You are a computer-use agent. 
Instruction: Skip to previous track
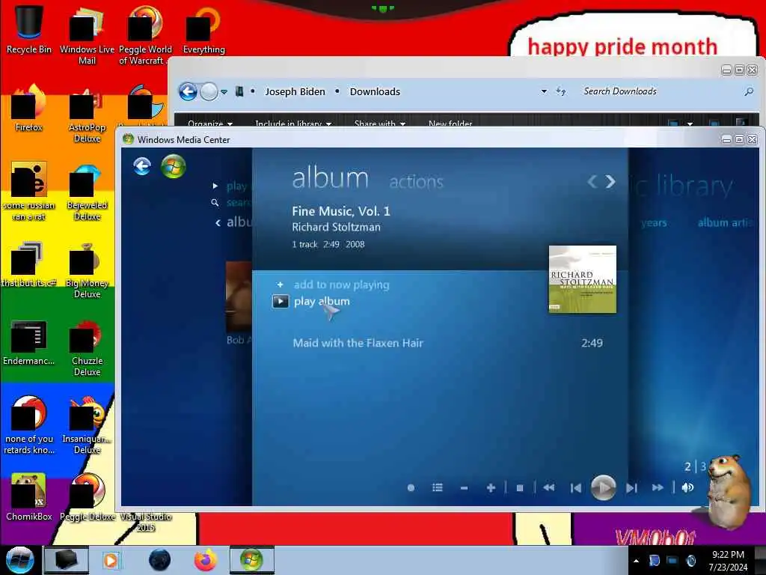576,487
